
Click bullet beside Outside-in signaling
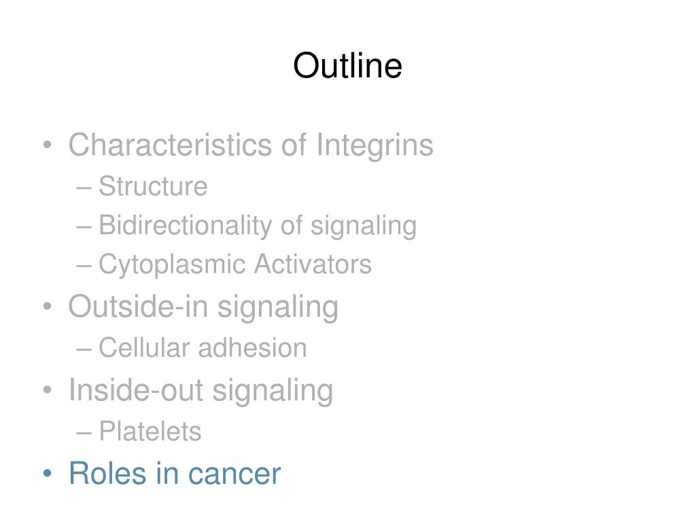(48, 307)
